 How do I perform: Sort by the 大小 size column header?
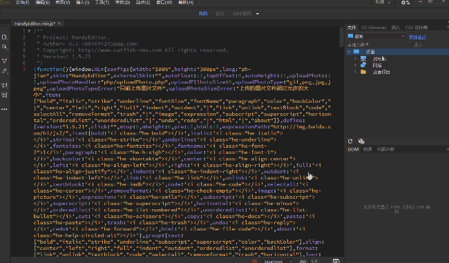tap(418, 45)
